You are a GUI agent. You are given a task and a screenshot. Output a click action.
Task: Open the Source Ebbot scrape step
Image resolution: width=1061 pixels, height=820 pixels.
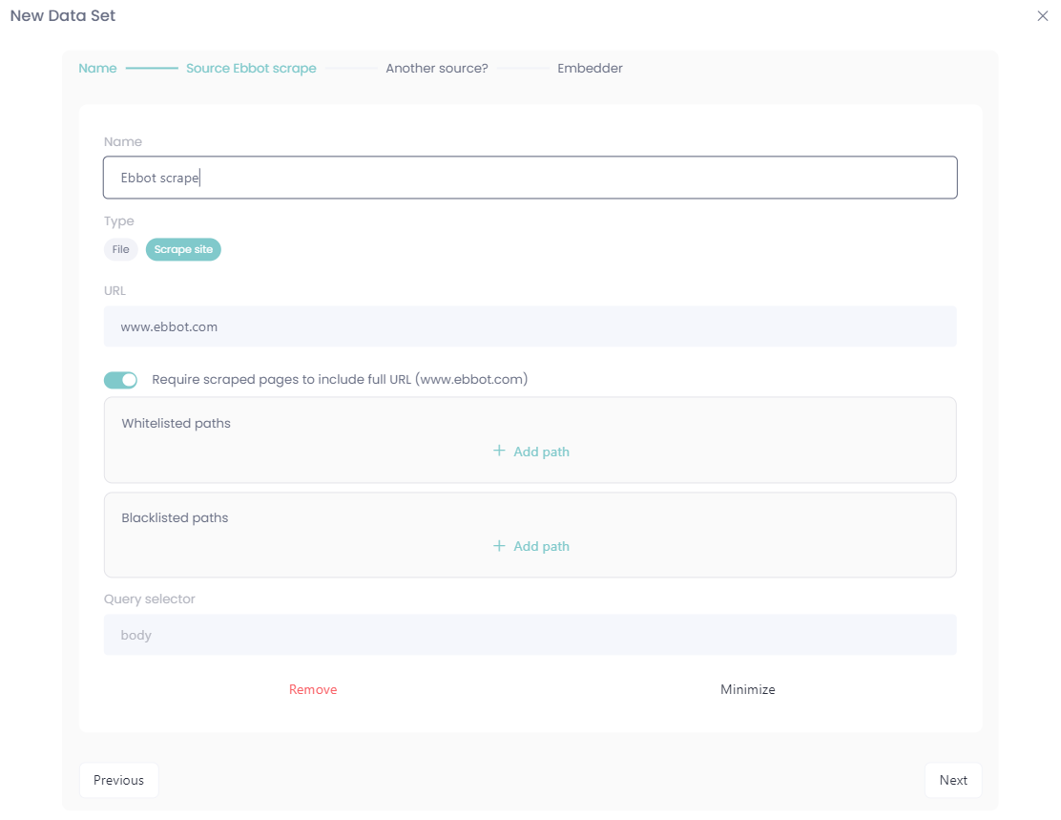pos(251,69)
